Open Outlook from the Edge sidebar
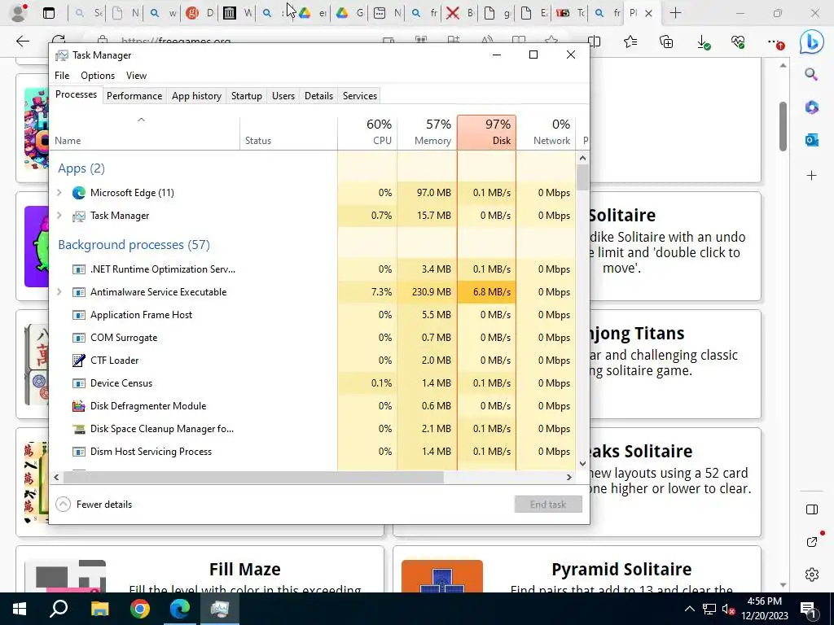834x625 pixels. tap(812, 140)
